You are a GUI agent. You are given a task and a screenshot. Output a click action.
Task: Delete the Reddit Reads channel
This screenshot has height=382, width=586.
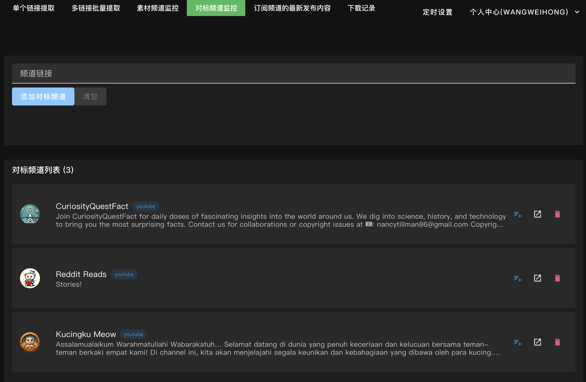tap(557, 278)
